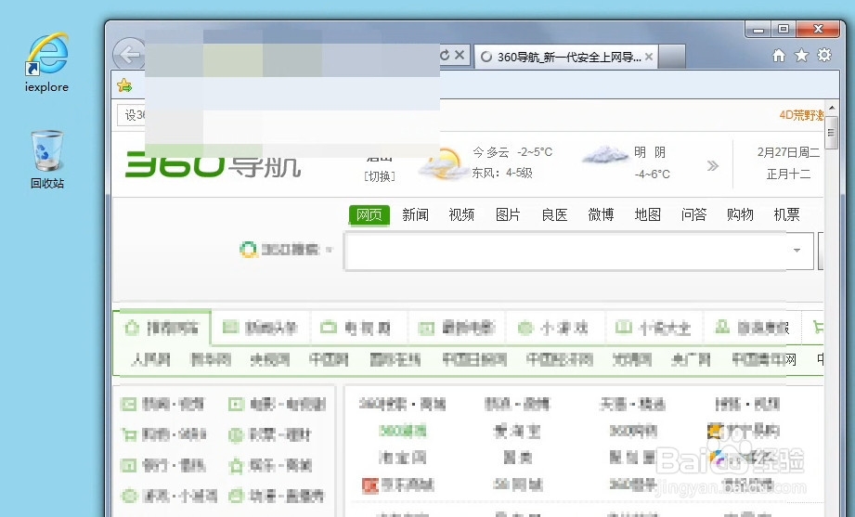Expand the search box suggestion dropdown arrow
The width and height of the screenshot is (855, 517).
(797, 251)
